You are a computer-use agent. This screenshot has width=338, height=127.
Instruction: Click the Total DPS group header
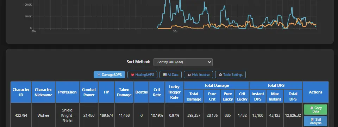(x=276, y=85)
